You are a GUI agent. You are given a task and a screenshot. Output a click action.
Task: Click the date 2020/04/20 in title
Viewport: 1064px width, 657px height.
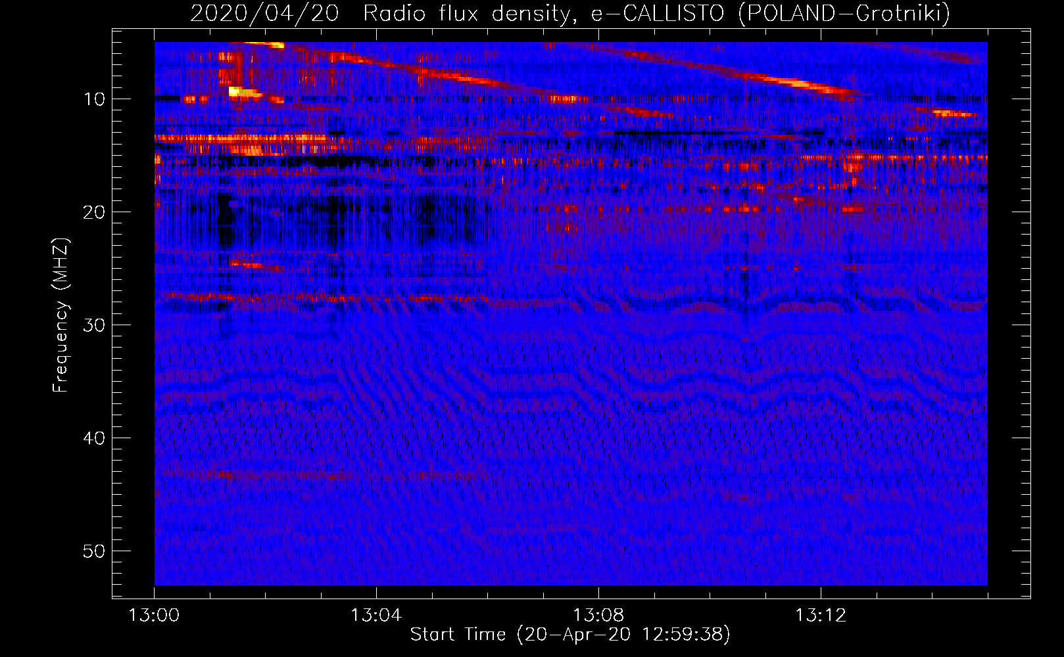tap(264, 13)
